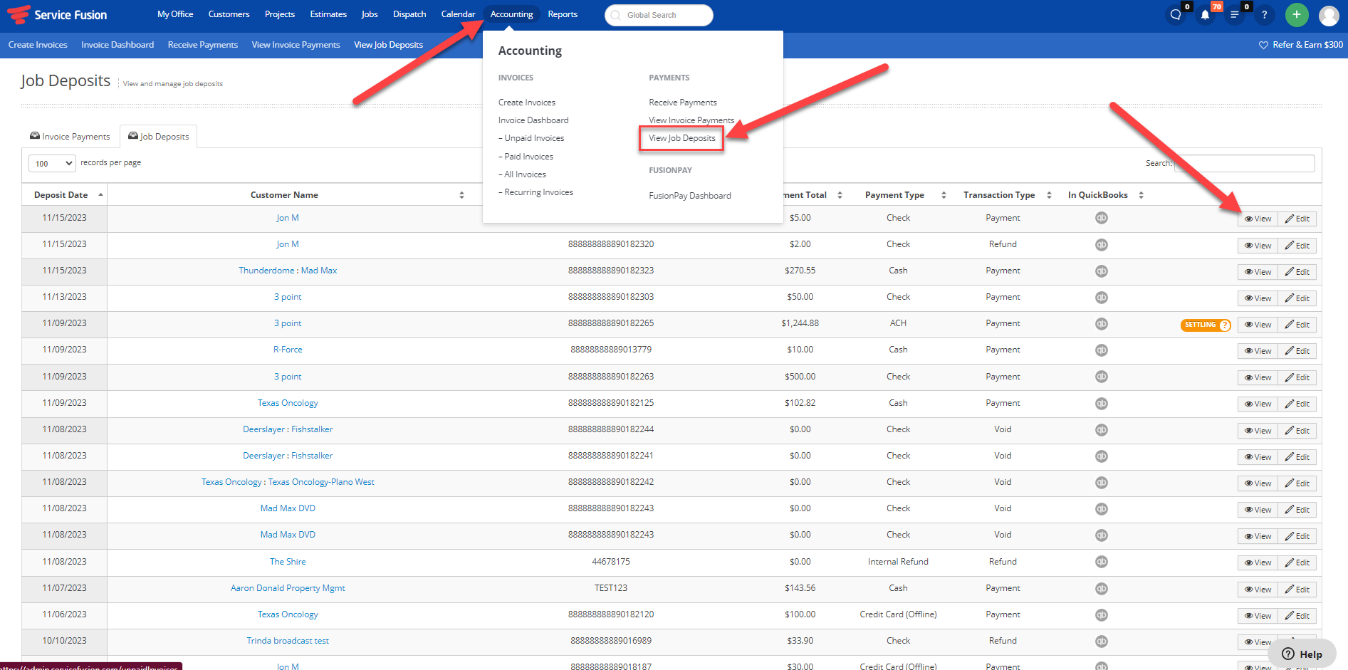Click the question mark help icon
The width and height of the screenshot is (1348, 670).
[1265, 15]
